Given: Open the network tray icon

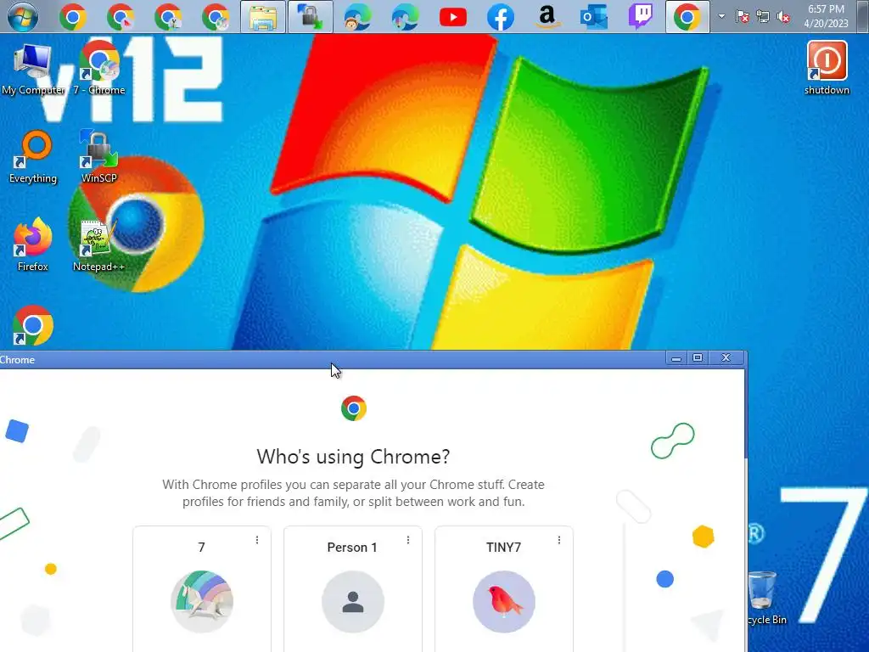Looking at the screenshot, I should [763, 17].
